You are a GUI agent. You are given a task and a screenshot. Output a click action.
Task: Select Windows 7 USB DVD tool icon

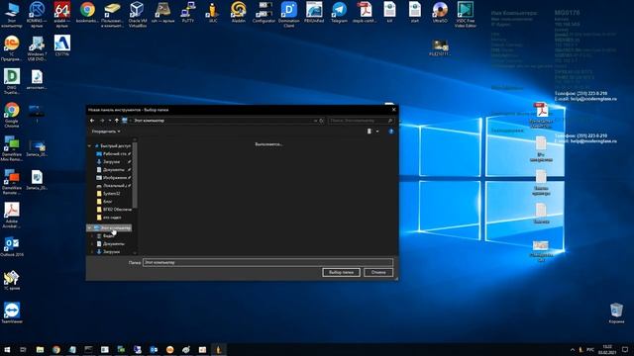coord(37,48)
